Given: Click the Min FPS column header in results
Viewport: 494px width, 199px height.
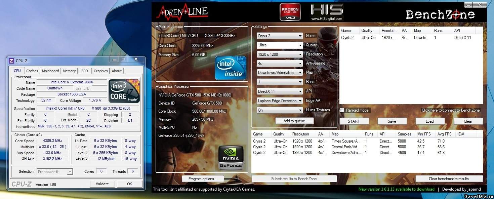Looking at the screenshot, I should (x=425, y=134).
